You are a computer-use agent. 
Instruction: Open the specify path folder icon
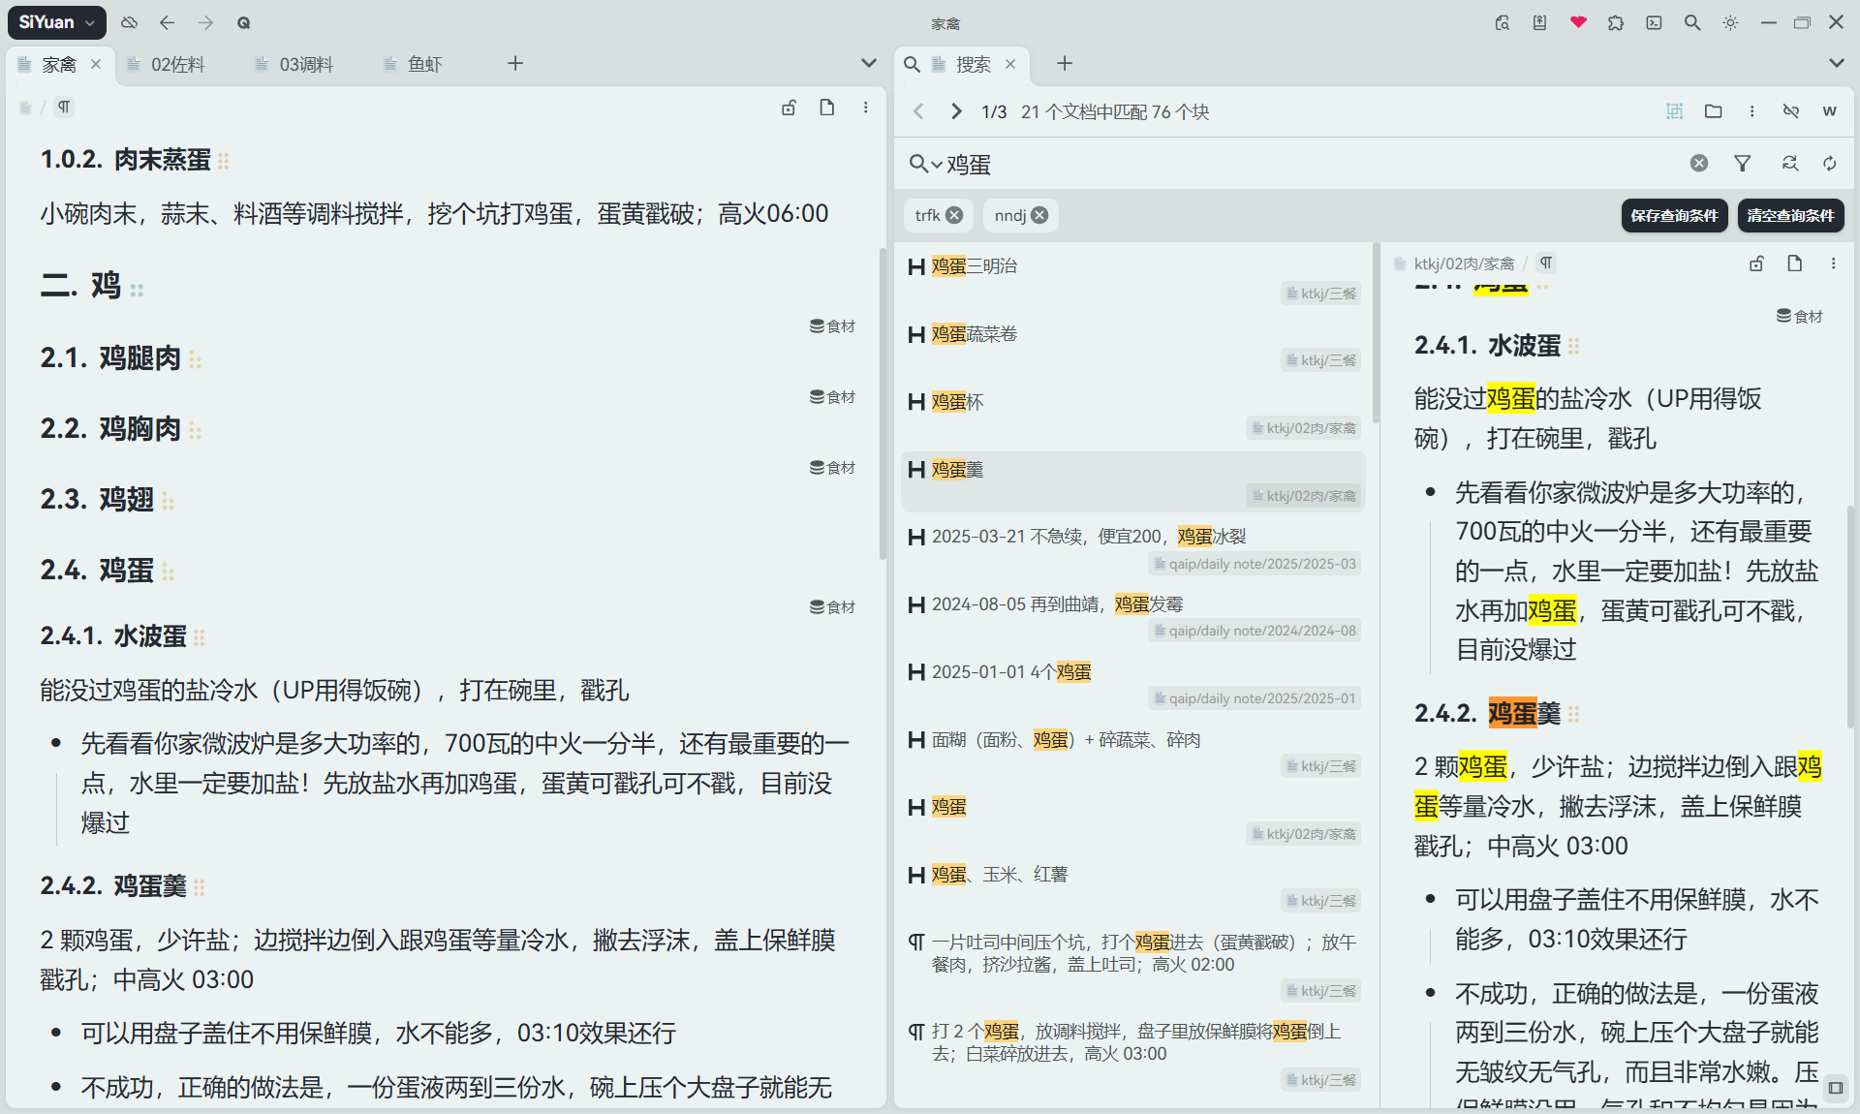[x=1713, y=111]
